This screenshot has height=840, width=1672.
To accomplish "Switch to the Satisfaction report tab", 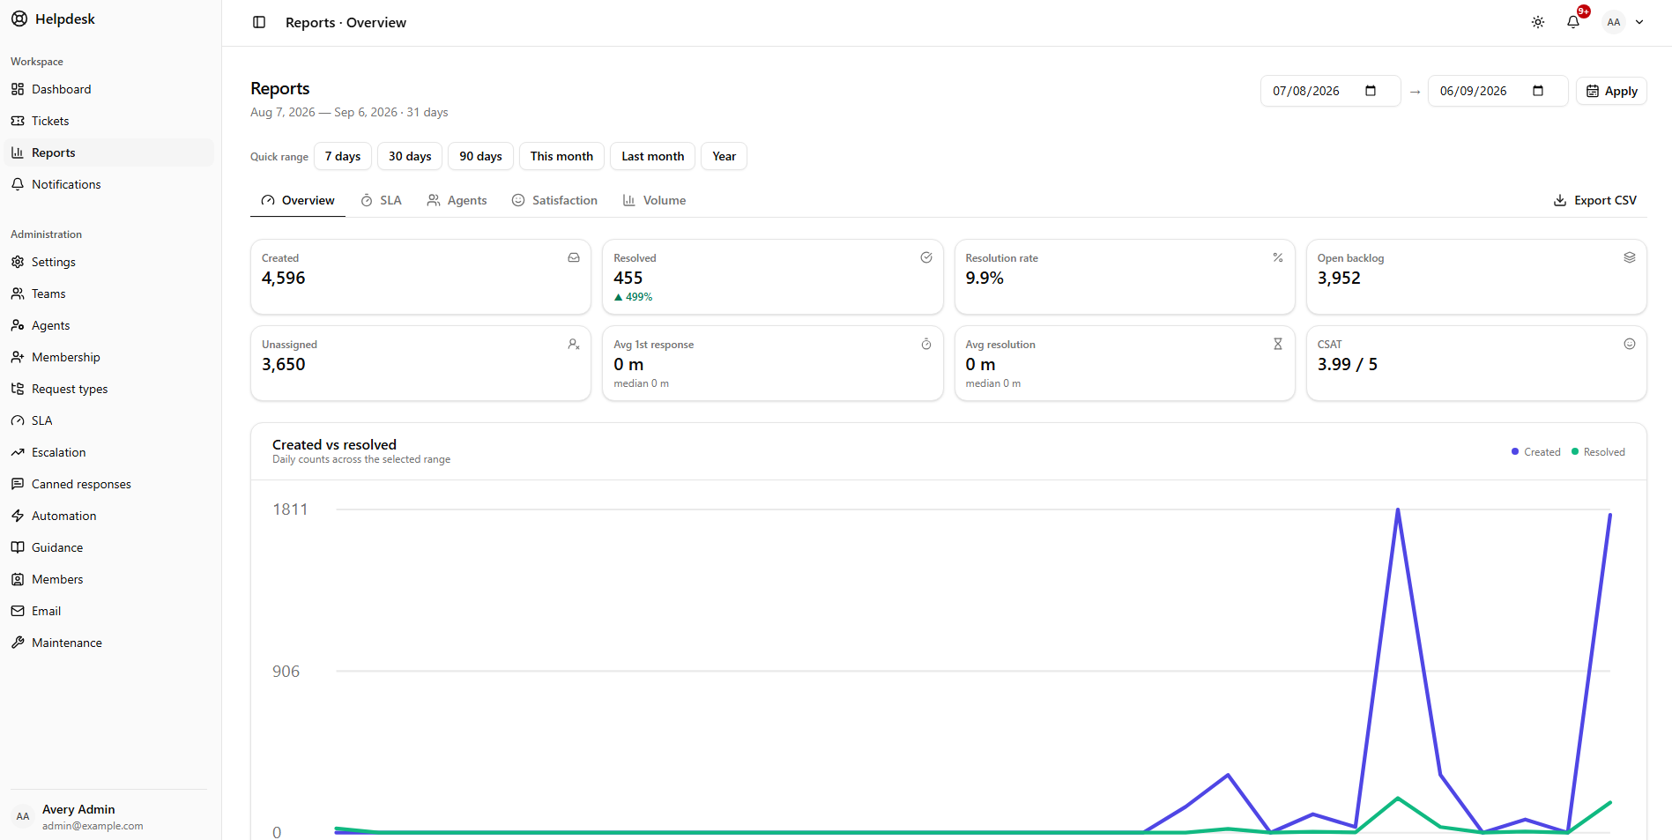I will [554, 200].
